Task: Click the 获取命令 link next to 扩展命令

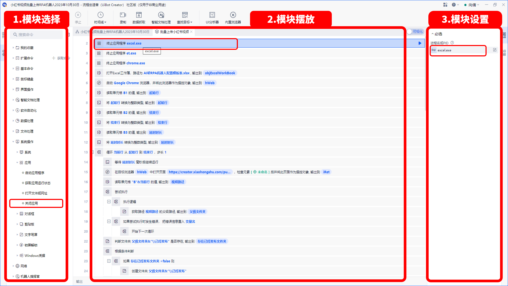Action: 61,58
